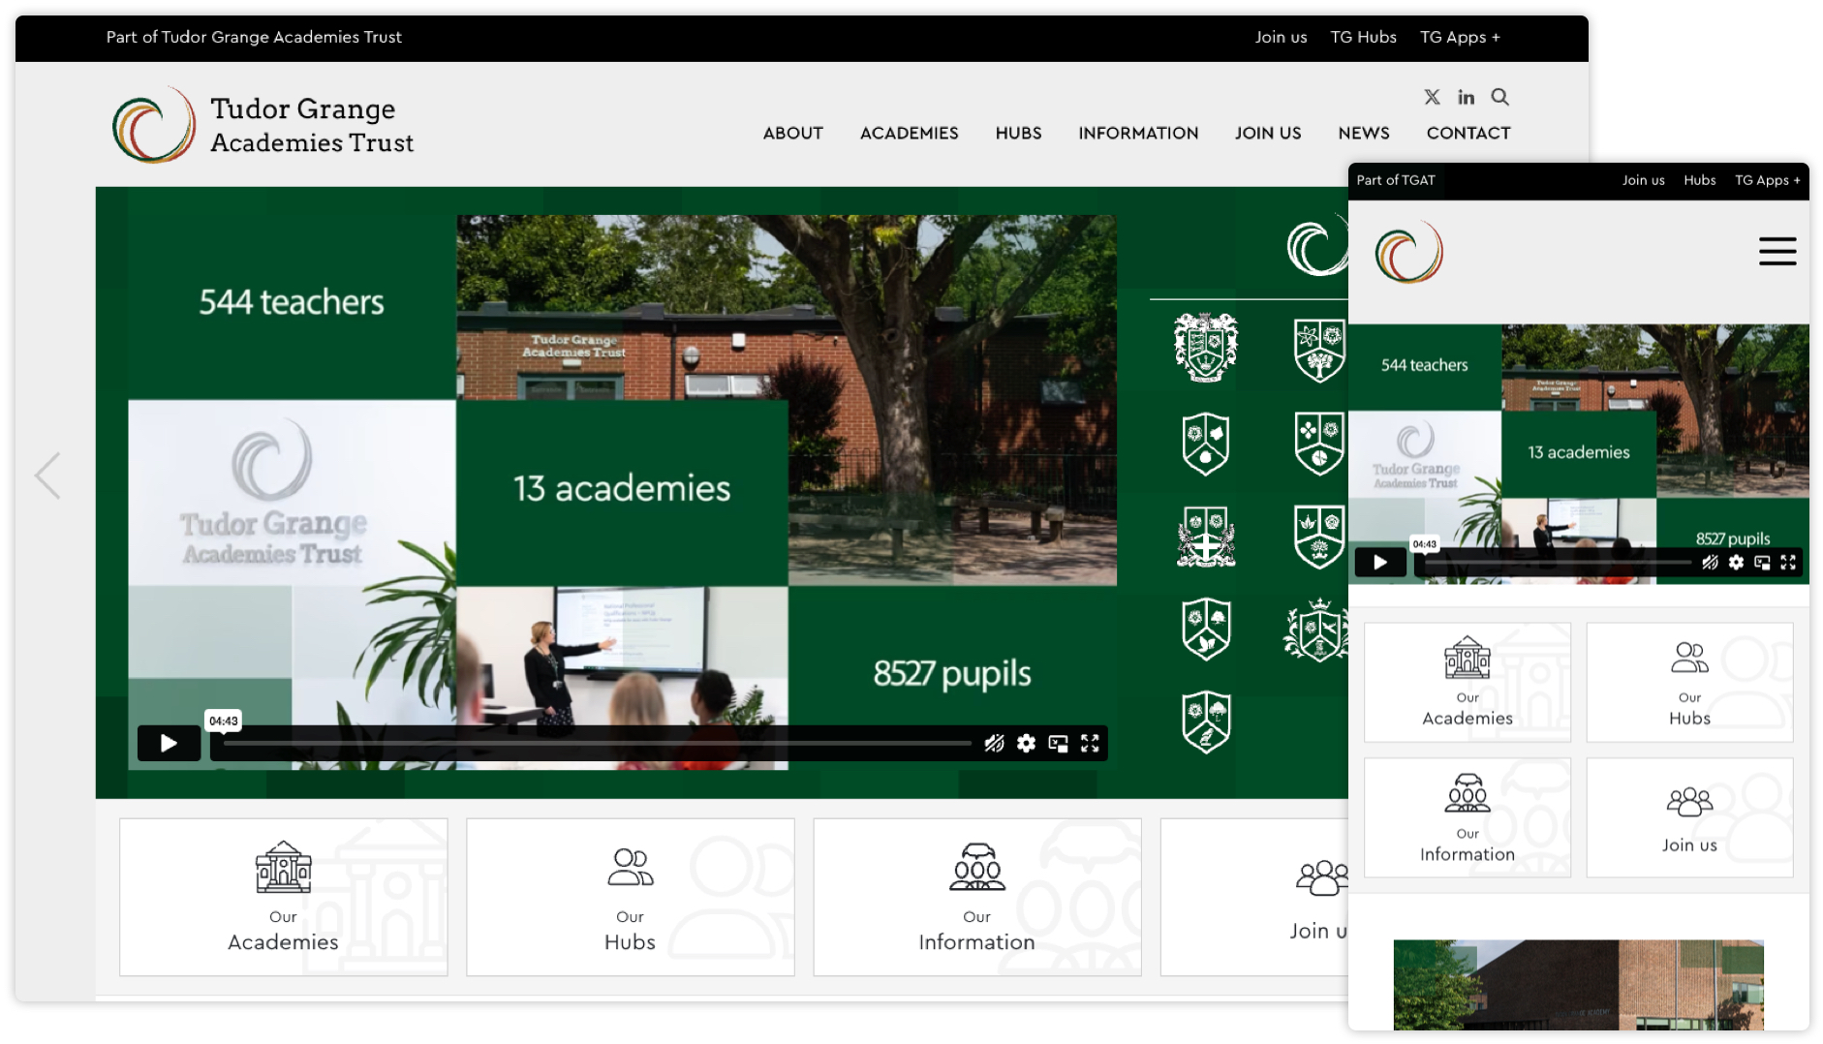Go to the CONTACT page

1468,133
